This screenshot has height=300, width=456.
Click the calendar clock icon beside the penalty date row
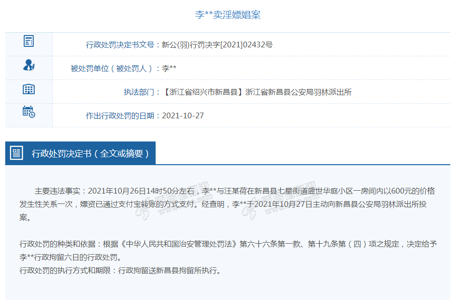point(28,112)
